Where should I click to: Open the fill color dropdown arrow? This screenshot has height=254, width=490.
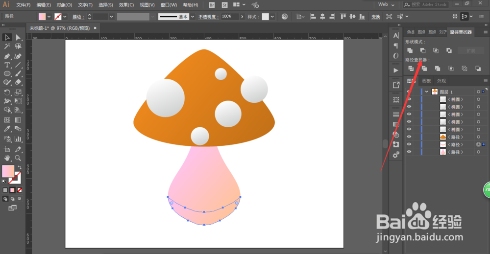tap(49, 17)
